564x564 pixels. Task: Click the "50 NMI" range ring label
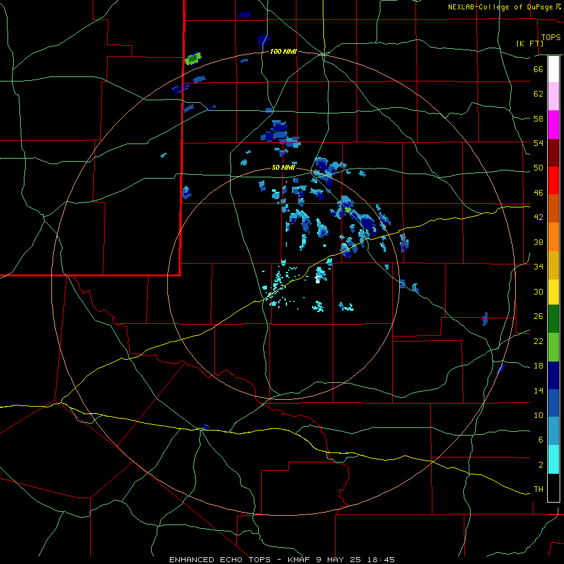tap(283, 167)
